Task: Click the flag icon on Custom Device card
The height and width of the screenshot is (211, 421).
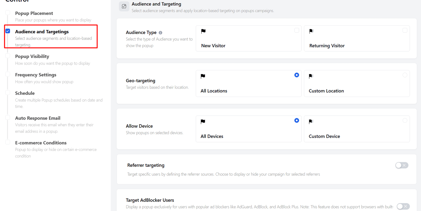Action: (x=311, y=122)
